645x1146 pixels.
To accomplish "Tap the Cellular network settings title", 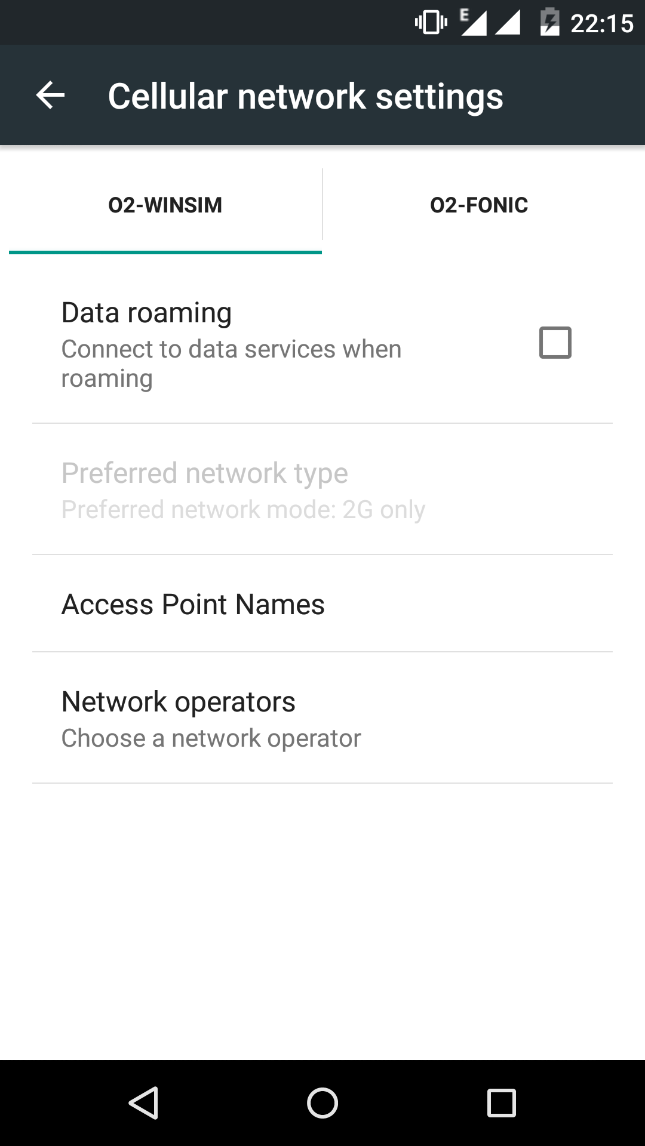I will pos(305,96).
